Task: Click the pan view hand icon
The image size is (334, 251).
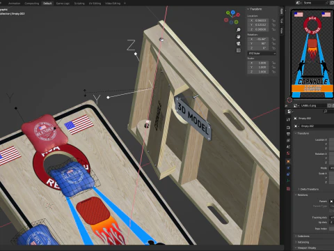Action: click(x=239, y=37)
